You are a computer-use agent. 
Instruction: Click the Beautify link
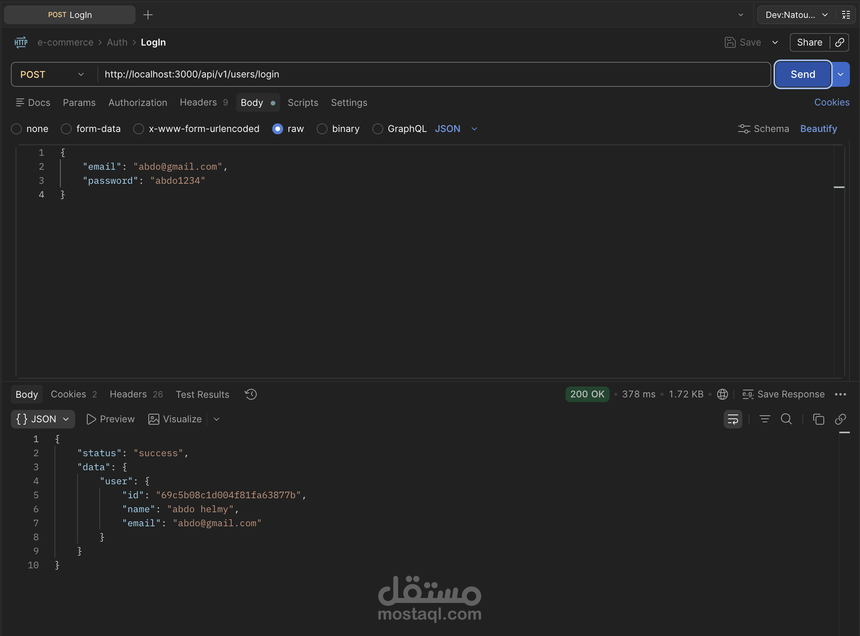click(x=818, y=129)
